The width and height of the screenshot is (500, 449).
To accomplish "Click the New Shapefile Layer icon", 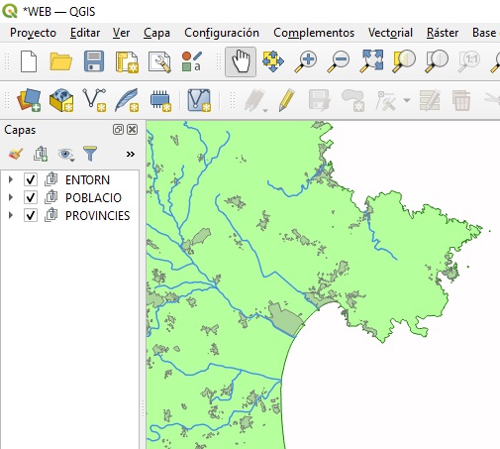I will coord(94,100).
